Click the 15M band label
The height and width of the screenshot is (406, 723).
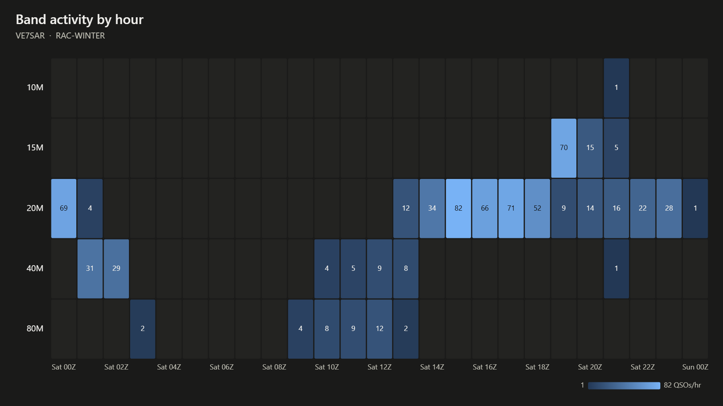point(35,148)
